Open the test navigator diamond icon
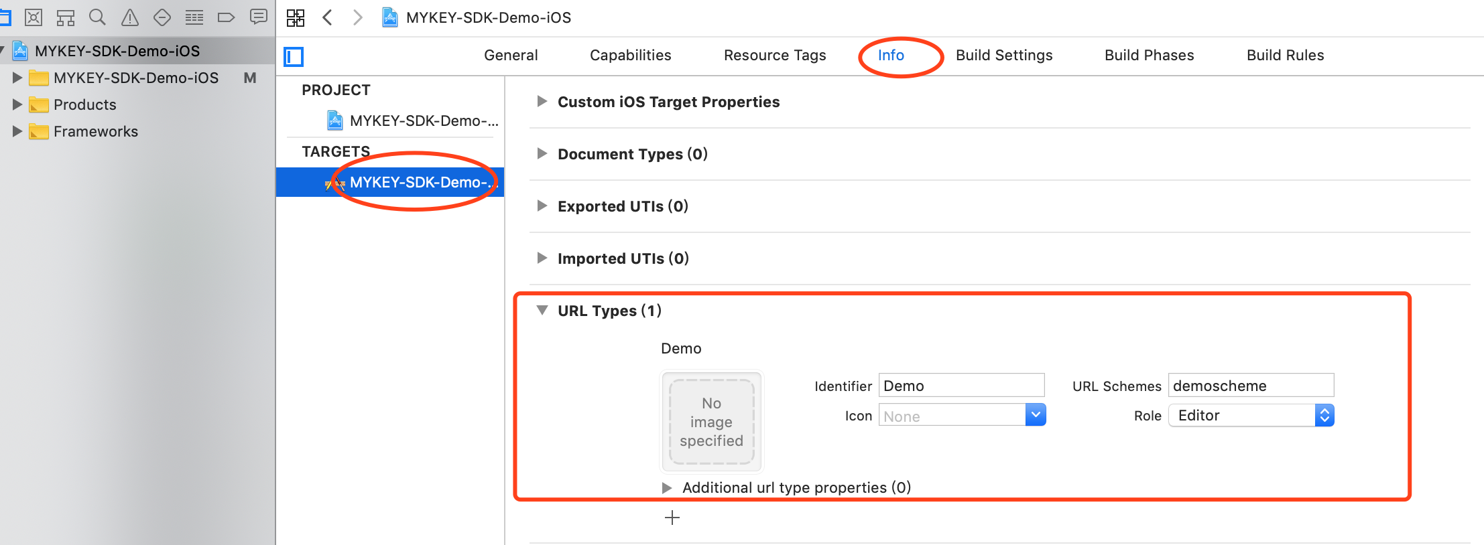1484x545 pixels. [162, 17]
